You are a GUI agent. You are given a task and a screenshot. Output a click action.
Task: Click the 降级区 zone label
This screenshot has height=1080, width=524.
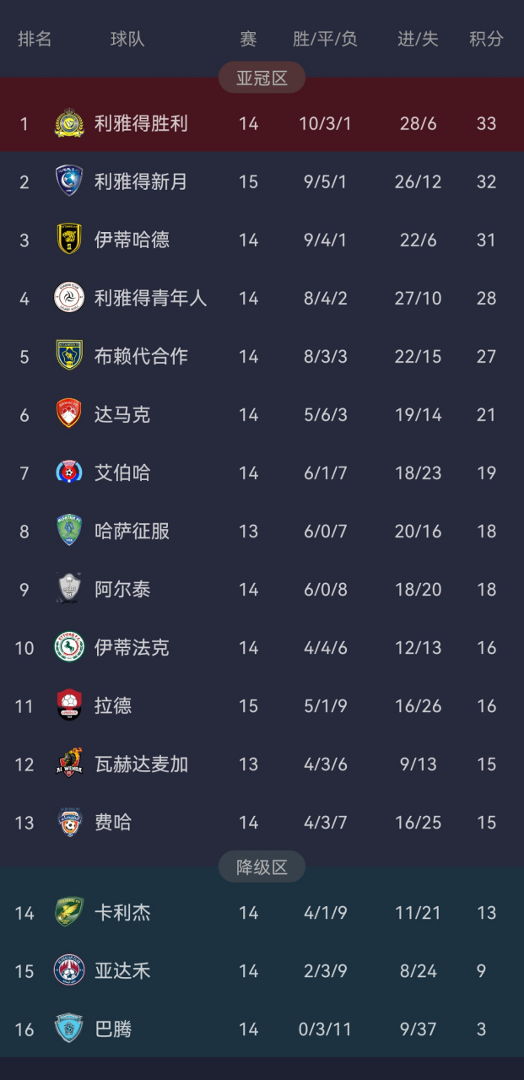click(262, 867)
